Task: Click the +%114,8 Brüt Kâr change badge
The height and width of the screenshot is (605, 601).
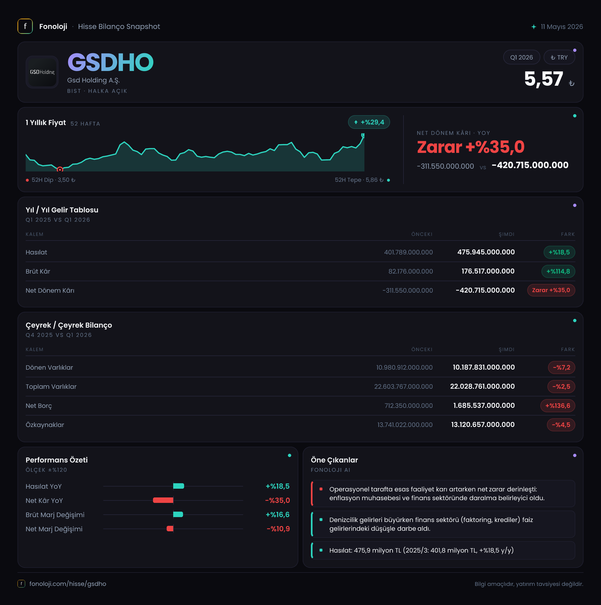Action: point(558,271)
